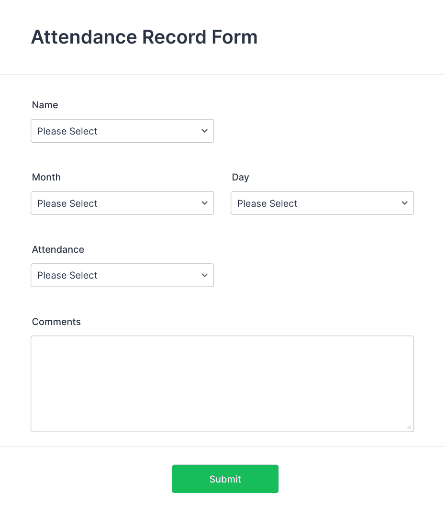Click the divider line below the heading
Screen dimensions: 445x517
coord(222,75)
